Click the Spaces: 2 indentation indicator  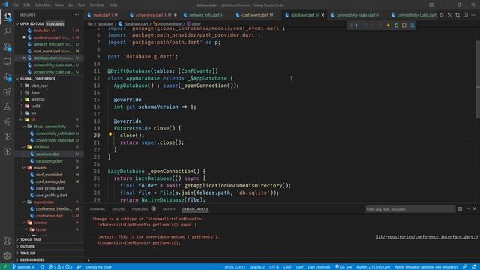(257, 267)
